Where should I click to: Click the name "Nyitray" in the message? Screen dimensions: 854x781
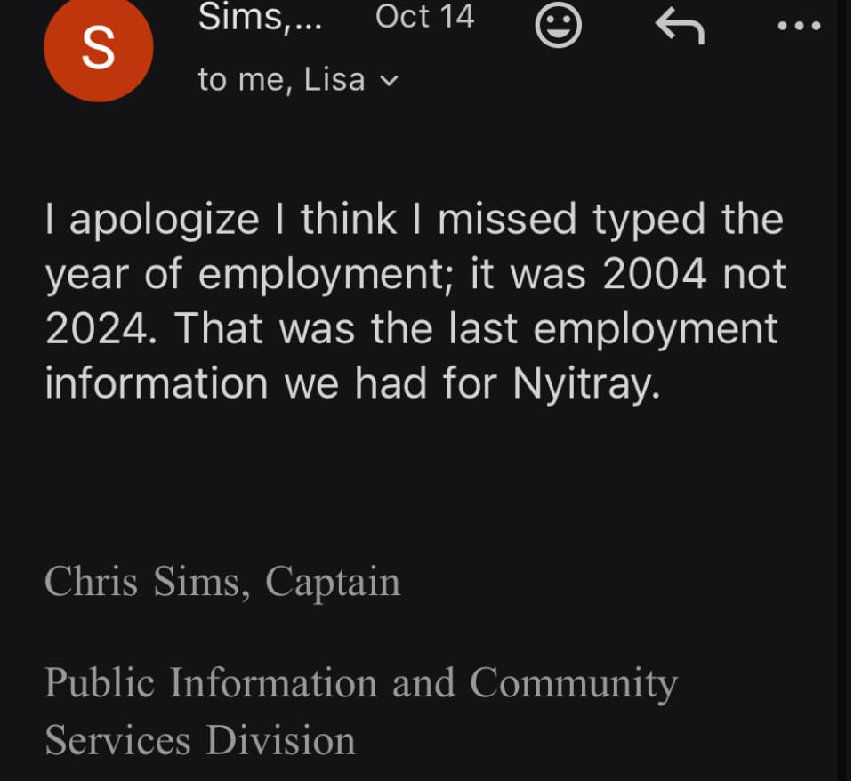coord(585,384)
